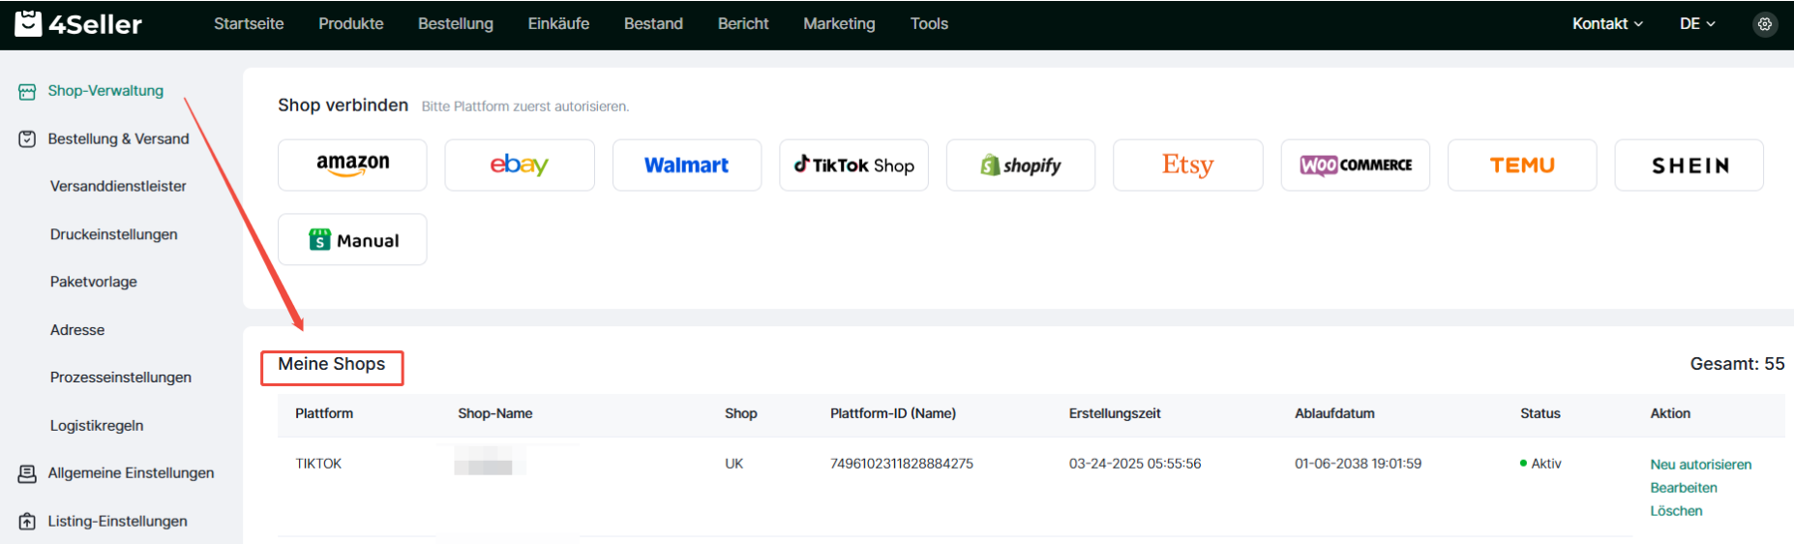The width and height of the screenshot is (1794, 544).
Task: Open Versanddienstleister settings
Action: [118, 186]
